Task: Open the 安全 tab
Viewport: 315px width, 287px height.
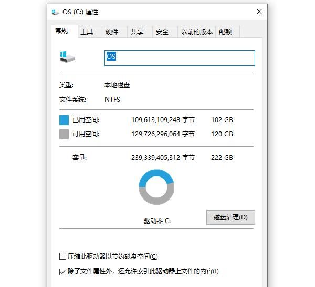Action: point(165,31)
